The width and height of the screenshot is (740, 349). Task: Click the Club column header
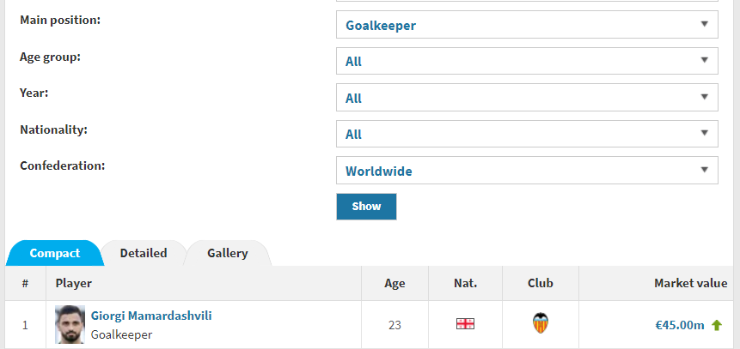[540, 283]
